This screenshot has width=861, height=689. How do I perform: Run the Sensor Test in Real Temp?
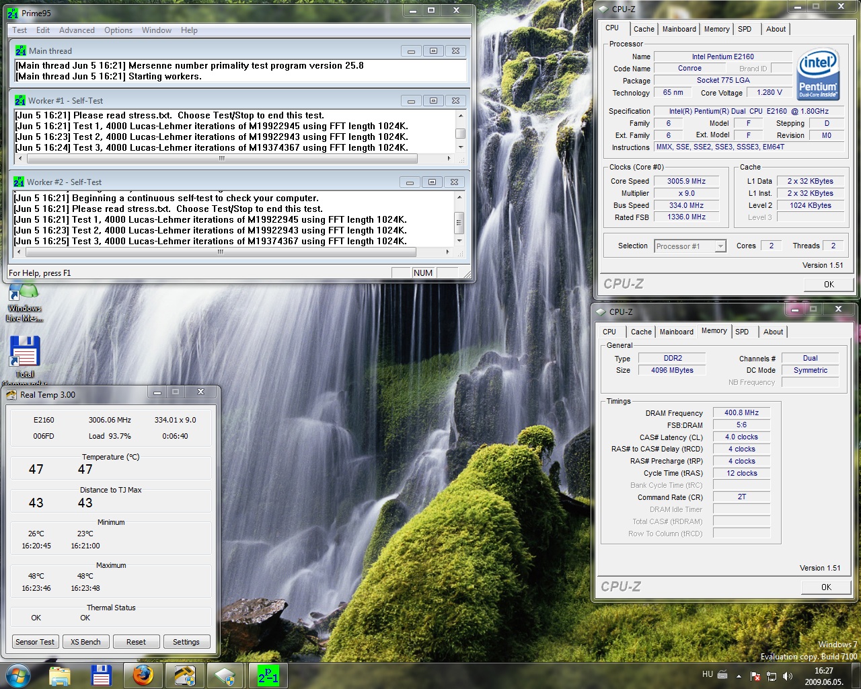(35, 642)
